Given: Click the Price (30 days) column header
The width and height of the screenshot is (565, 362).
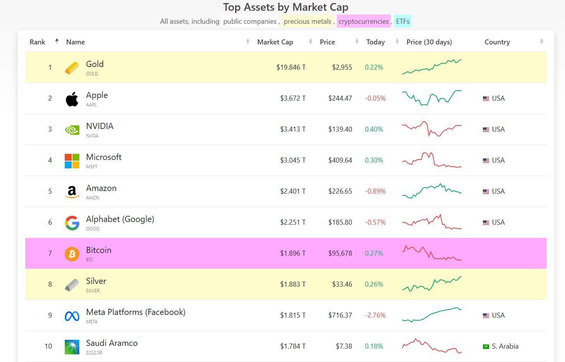Looking at the screenshot, I should point(429,42).
